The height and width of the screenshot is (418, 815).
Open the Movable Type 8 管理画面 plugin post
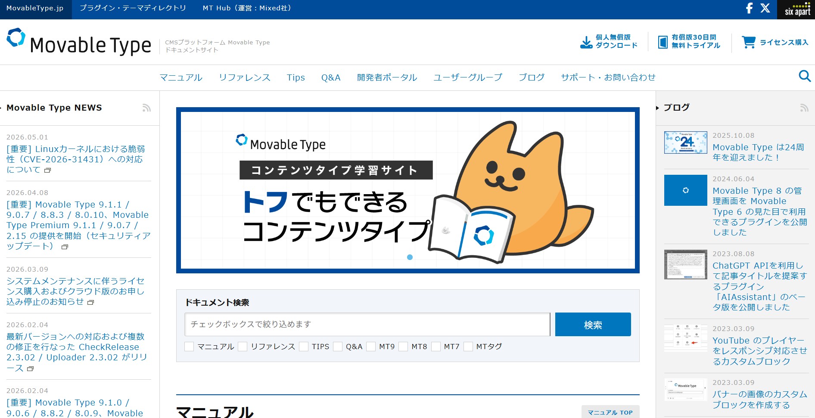(760, 211)
